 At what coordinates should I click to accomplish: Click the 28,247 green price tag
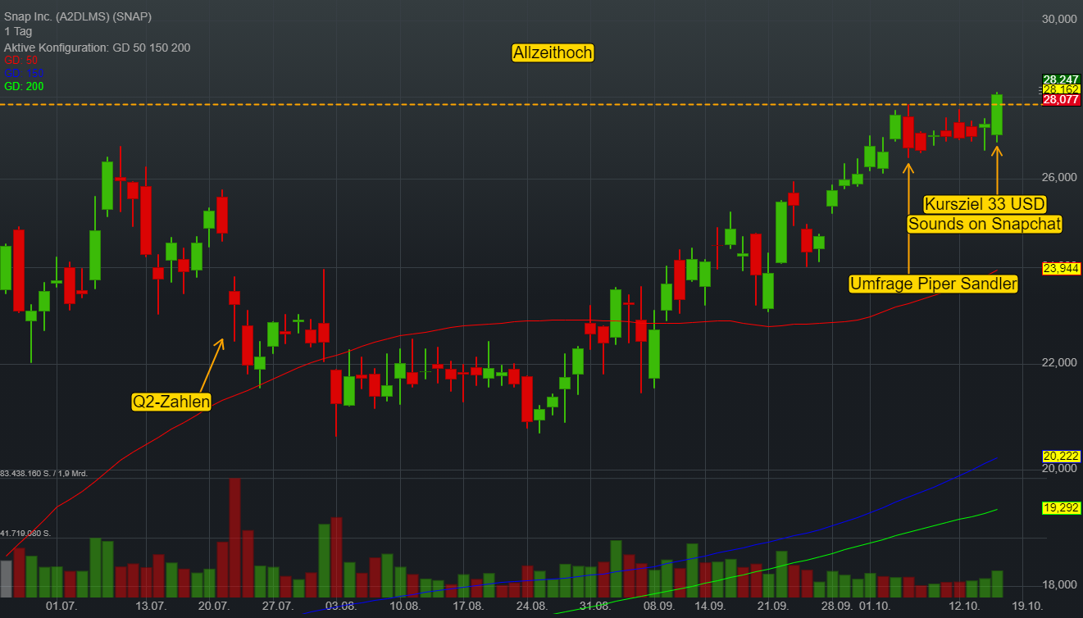[x=1061, y=80]
